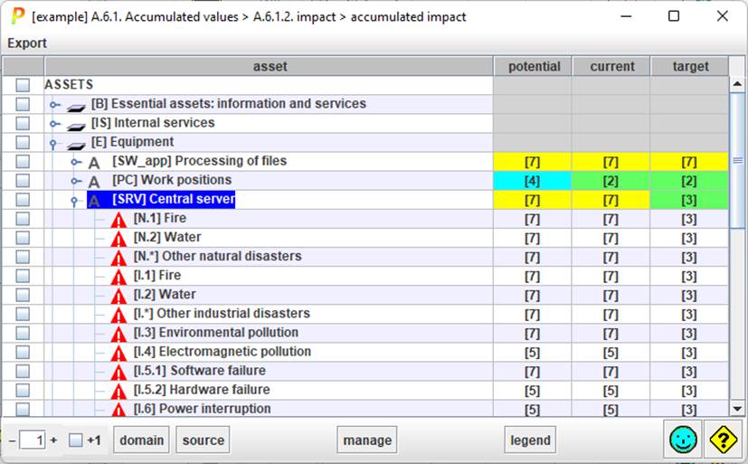Viewport: 748px width, 464px height.
Task: Click layer icon of Essential assets group
Action: (76, 107)
